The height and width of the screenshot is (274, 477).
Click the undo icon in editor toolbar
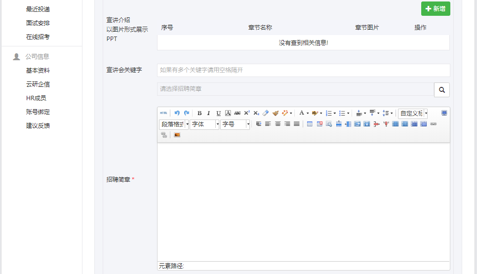[x=177, y=113]
